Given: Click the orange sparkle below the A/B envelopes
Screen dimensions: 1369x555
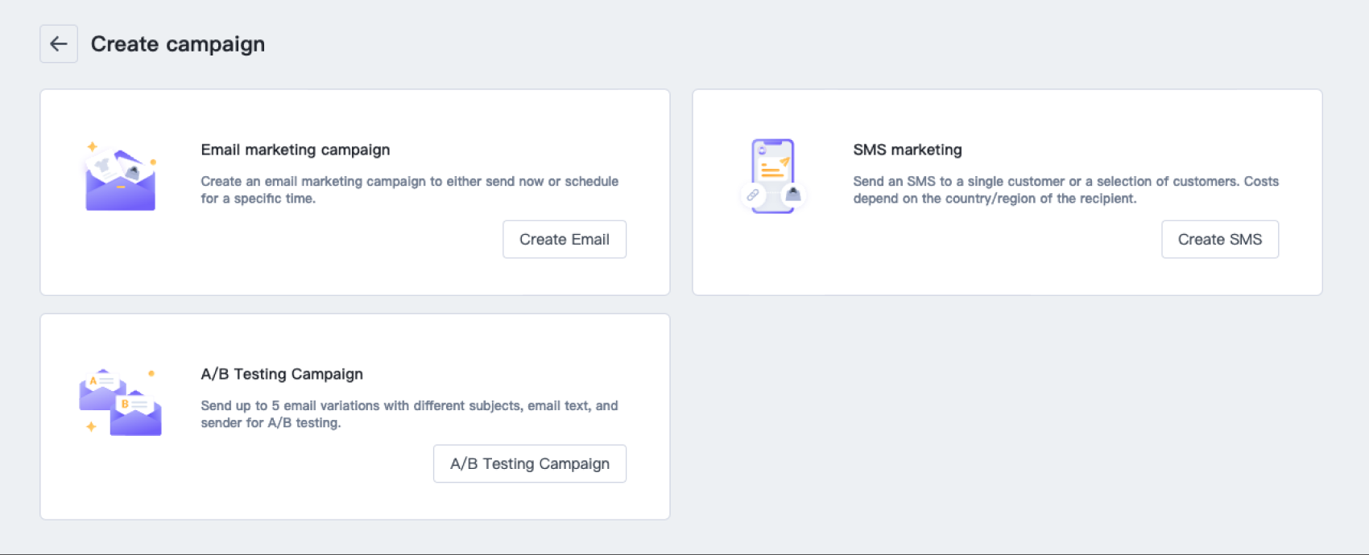Looking at the screenshot, I should pyautogui.click(x=91, y=426).
